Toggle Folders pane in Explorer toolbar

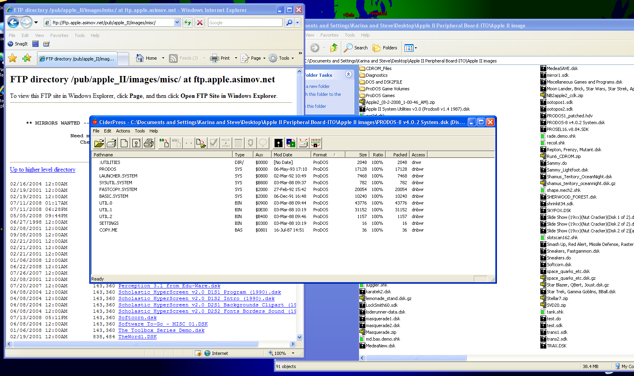pos(385,48)
